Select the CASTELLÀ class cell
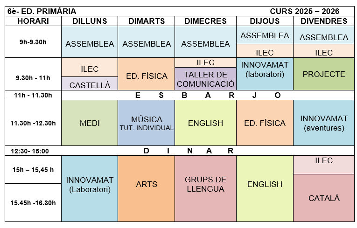 90,85
